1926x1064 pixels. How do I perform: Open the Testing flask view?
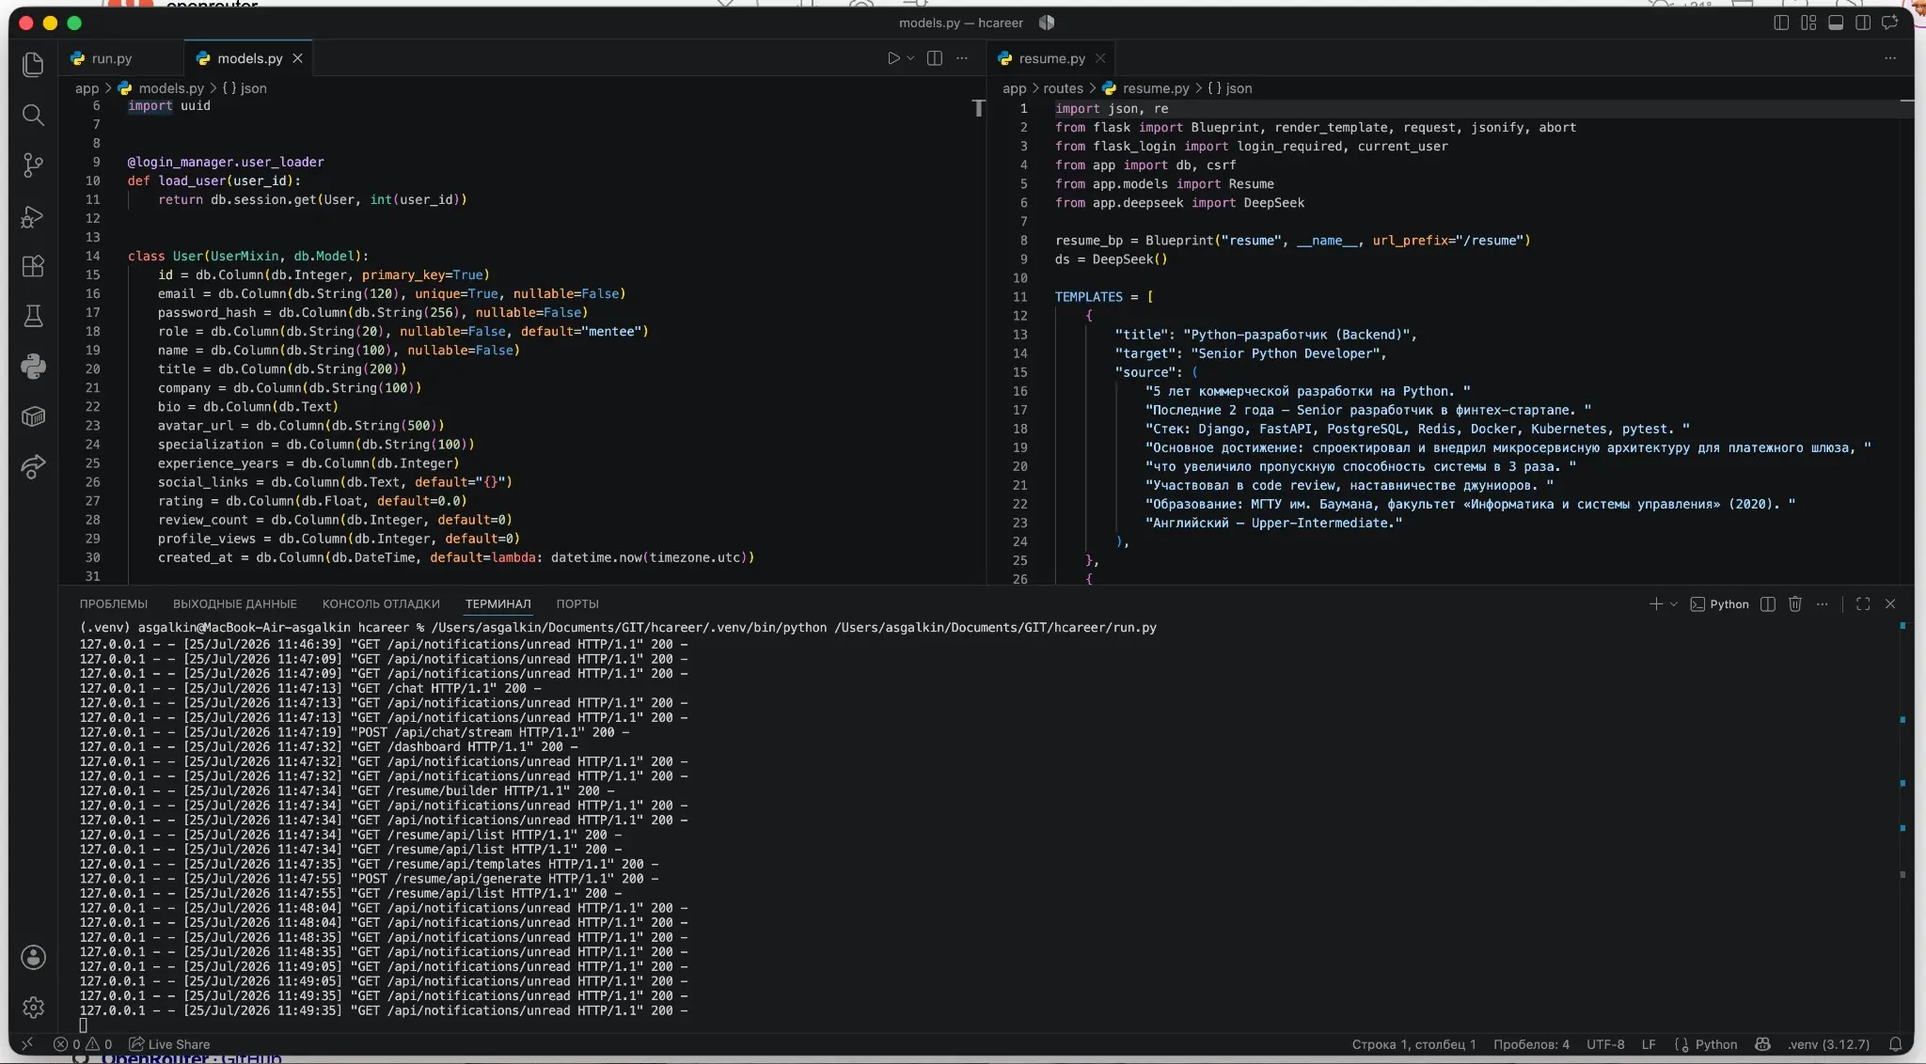click(x=33, y=316)
